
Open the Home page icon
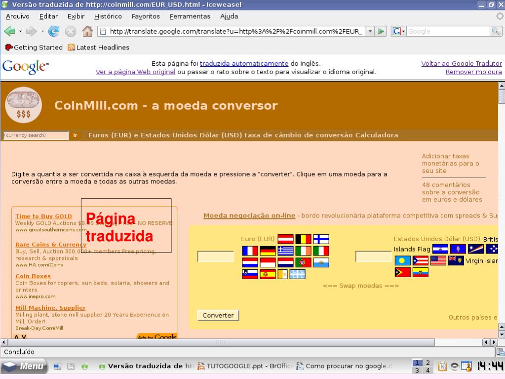pyautogui.click(x=87, y=31)
